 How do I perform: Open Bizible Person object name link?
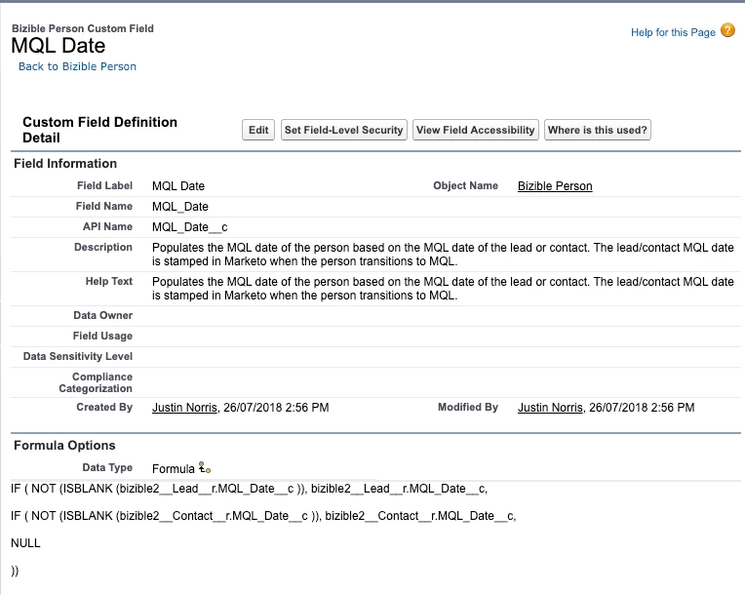coord(555,186)
